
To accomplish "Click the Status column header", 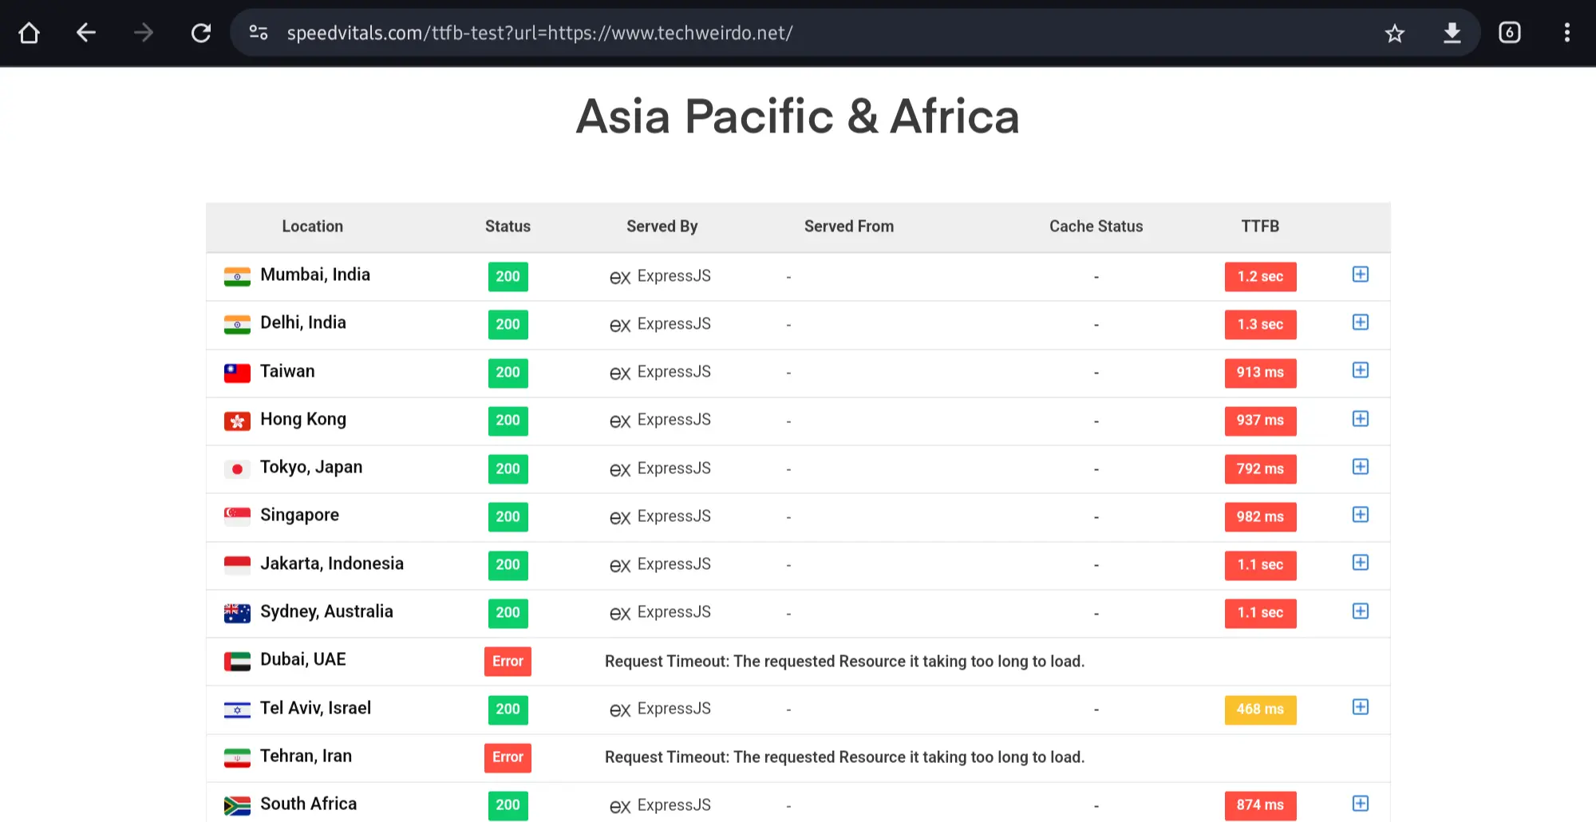I will pos(508,227).
